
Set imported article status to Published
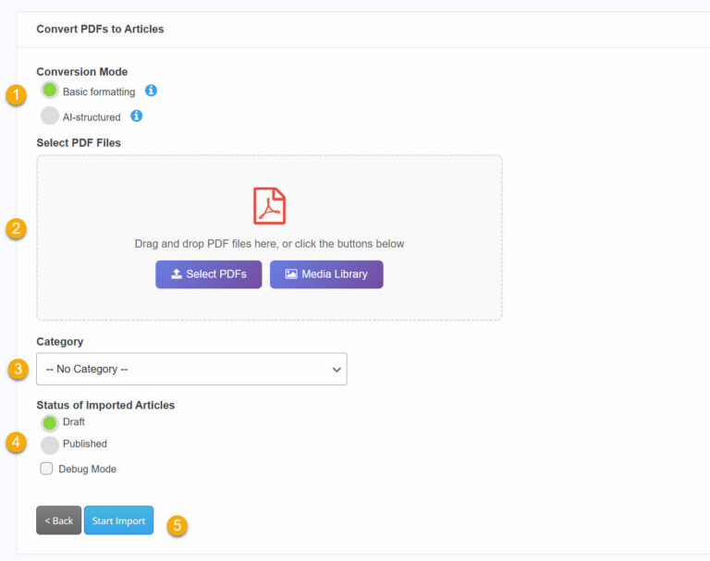pyautogui.click(x=50, y=445)
